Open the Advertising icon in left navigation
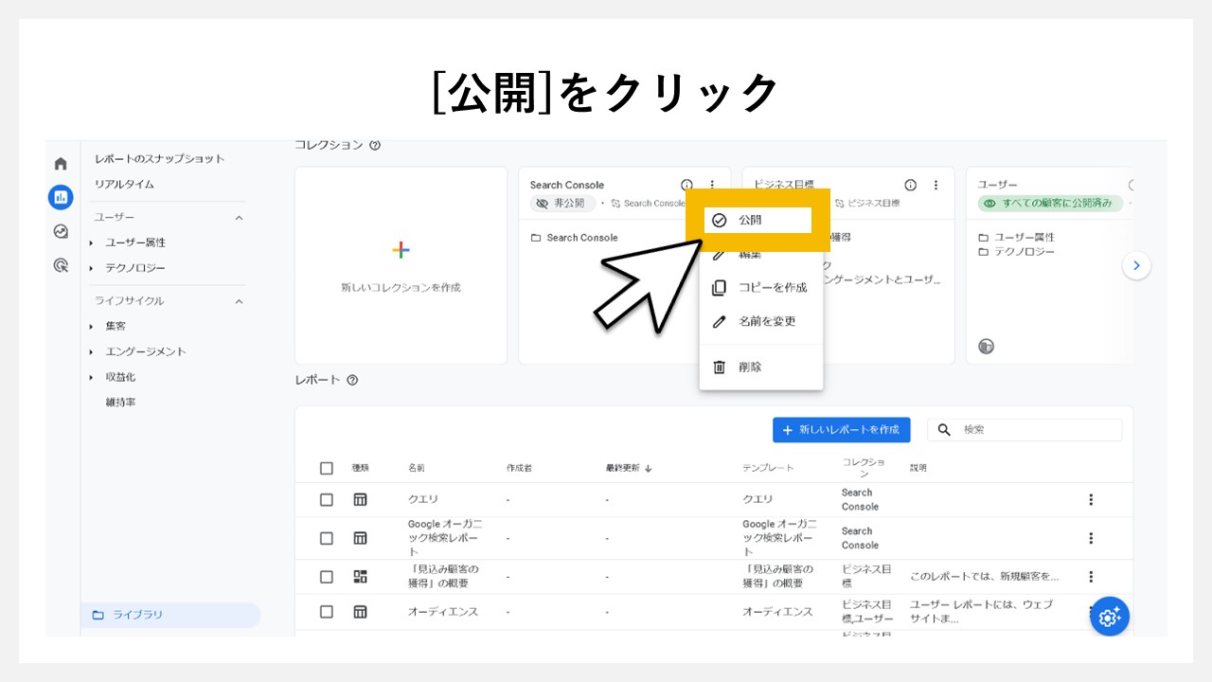1212x682 pixels. click(60, 265)
